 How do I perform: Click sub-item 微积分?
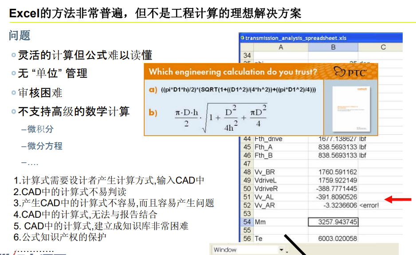pos(40,129)
